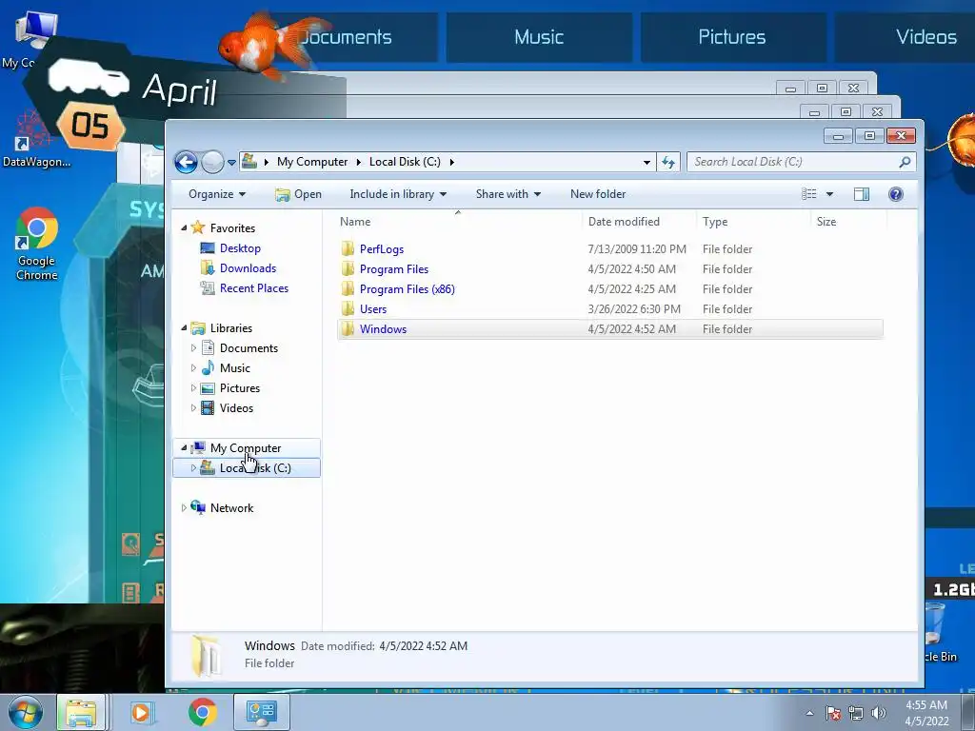Click the volume speaker tray icon

coord(879,713)
